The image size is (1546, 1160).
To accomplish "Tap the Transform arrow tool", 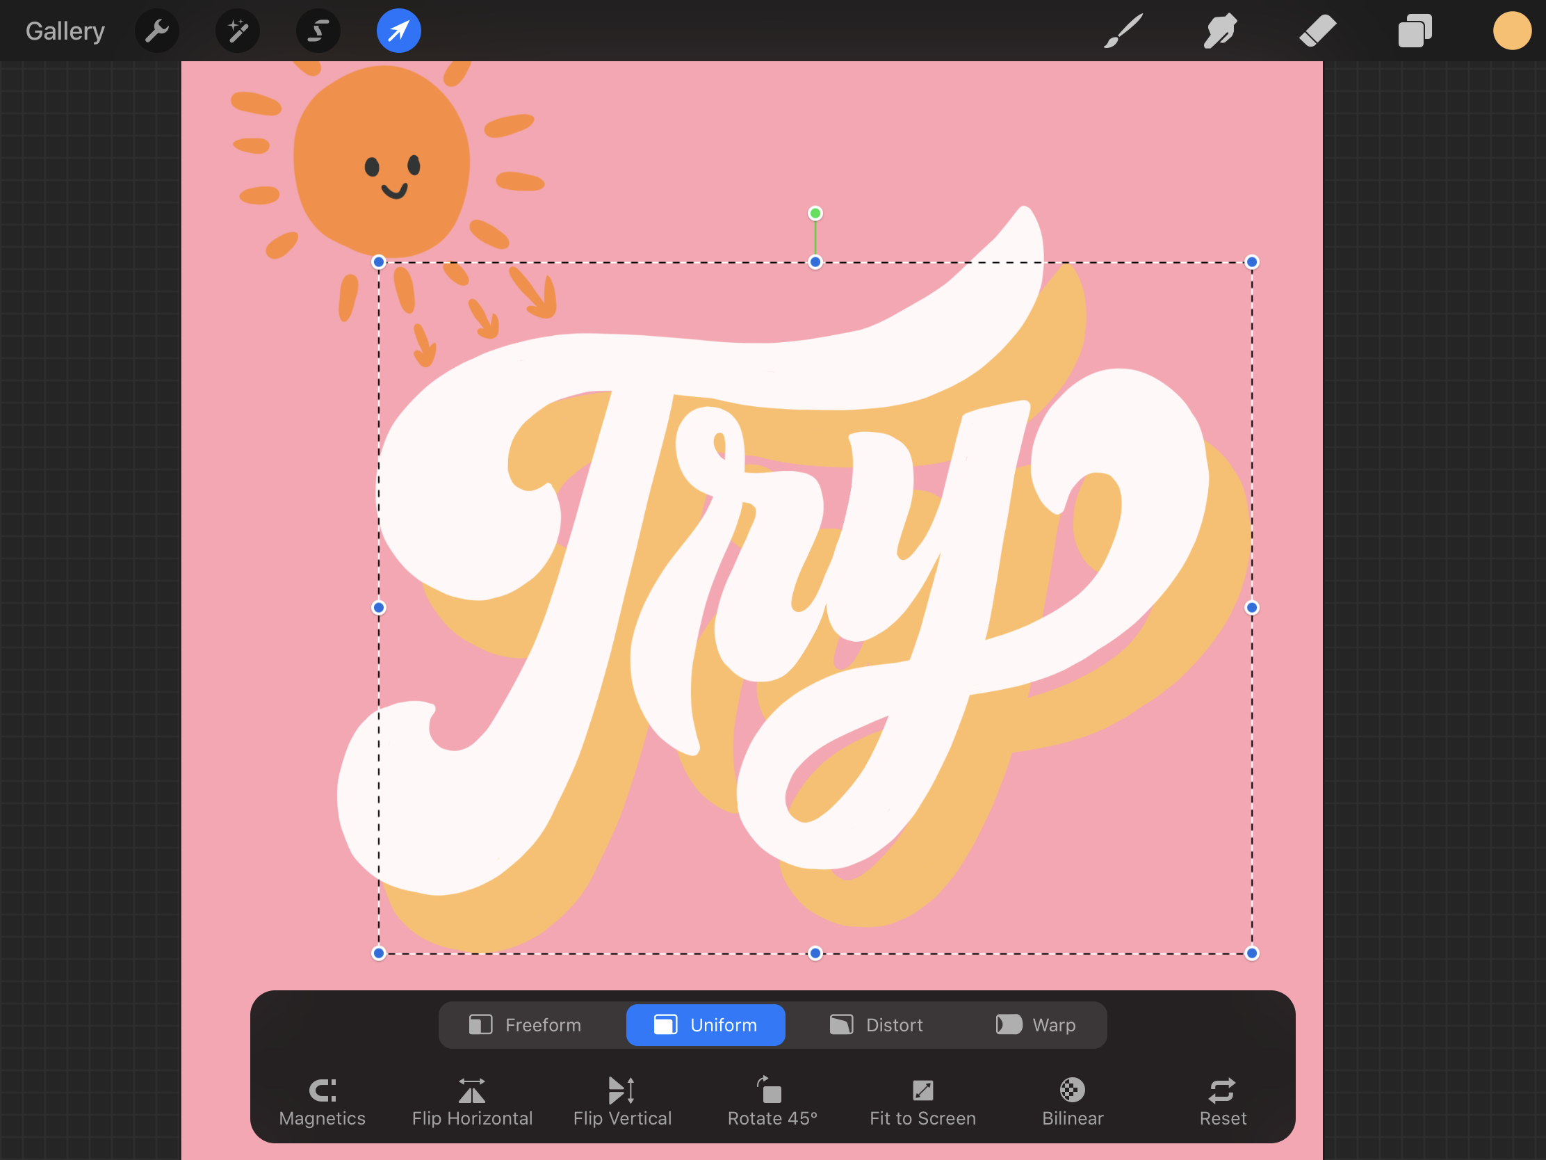I will (x=398, y=31).
